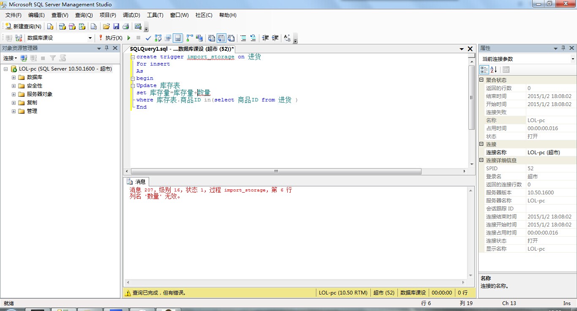Open the 工具(T) menu
The image size is (577, 311).
pos(155,15)
